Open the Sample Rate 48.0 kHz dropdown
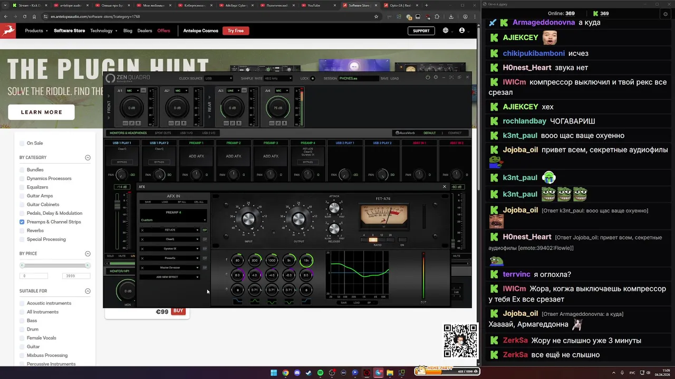This screenshot has height=379, width=675. (x=278, y=78)
